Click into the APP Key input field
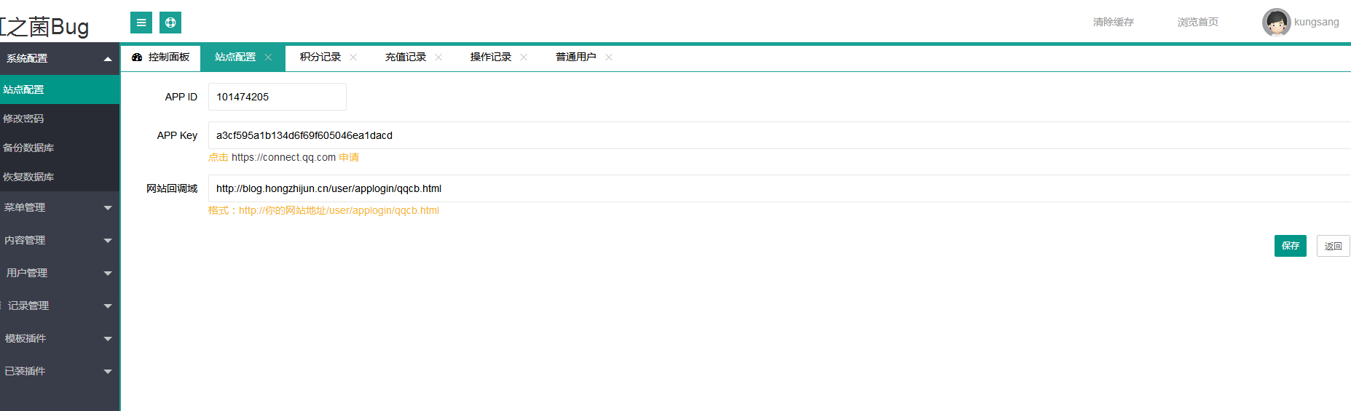 pyautogui.click(x=728, y=135)
